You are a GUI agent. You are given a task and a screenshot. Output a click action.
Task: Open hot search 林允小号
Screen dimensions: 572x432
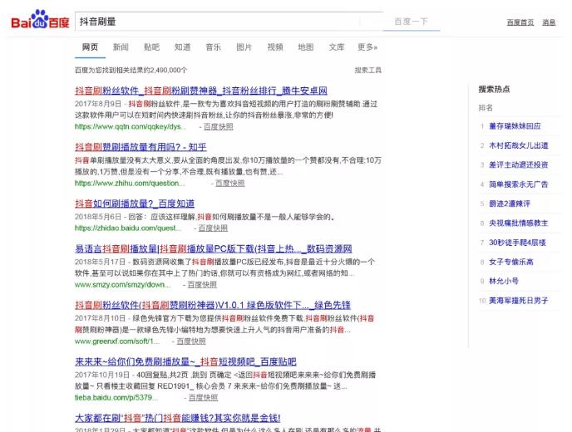click(504, 281)
